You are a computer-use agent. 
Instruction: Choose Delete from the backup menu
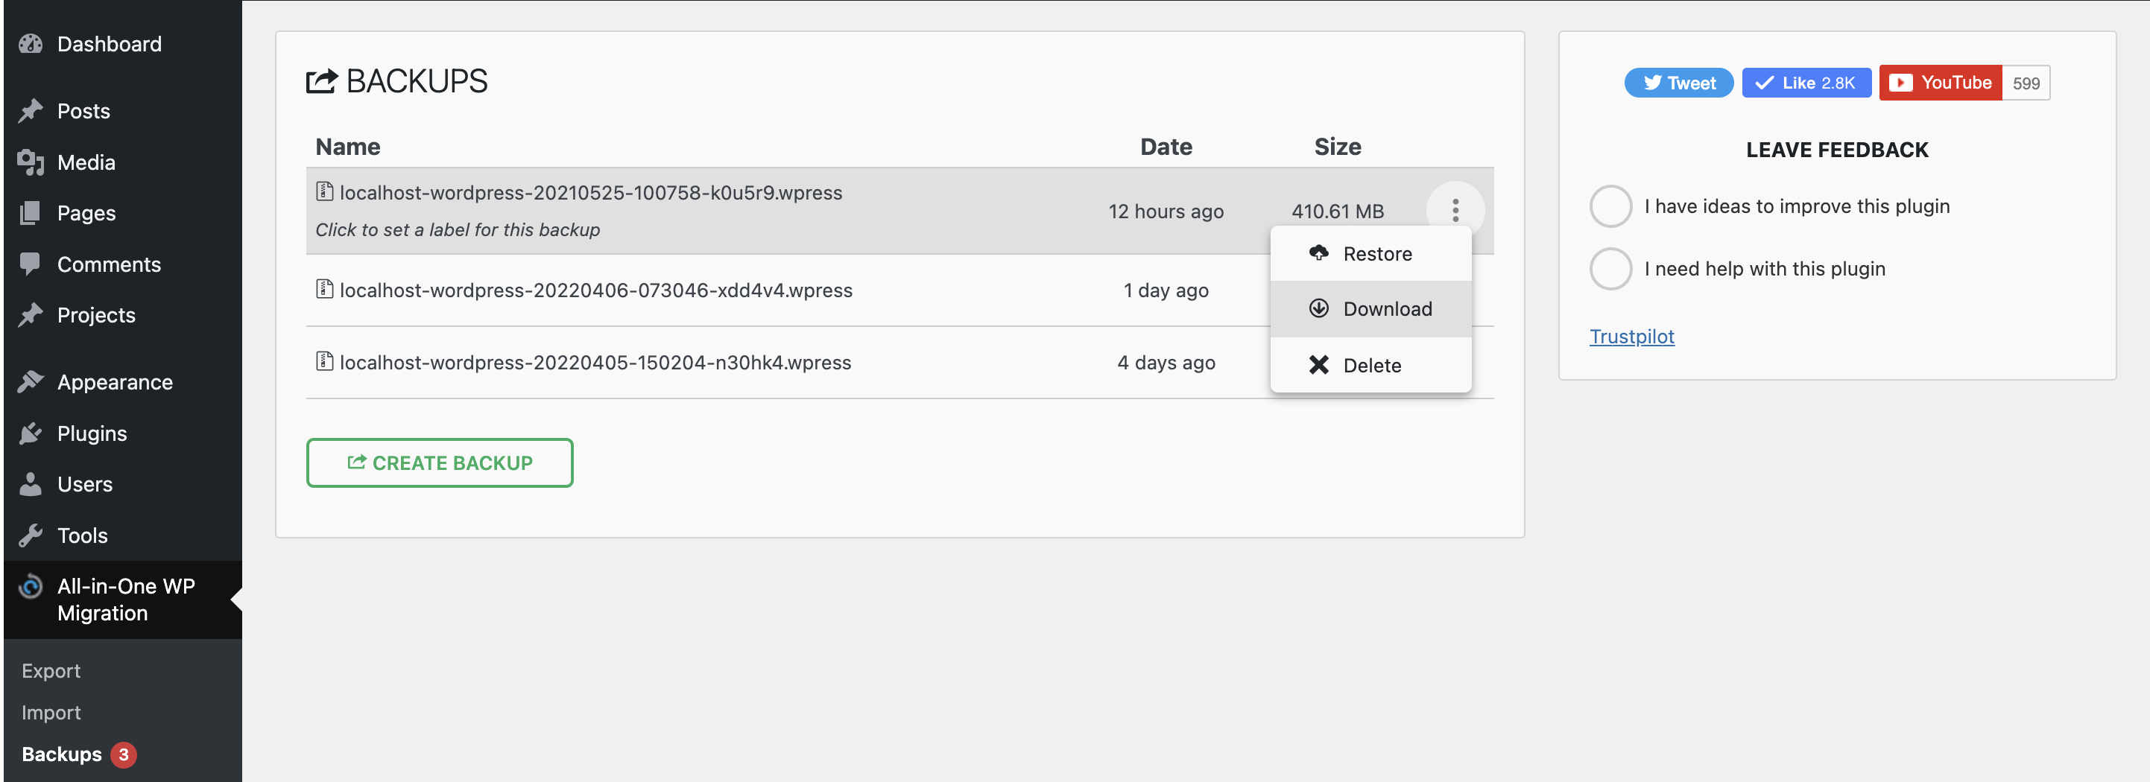coord(1370,365)
